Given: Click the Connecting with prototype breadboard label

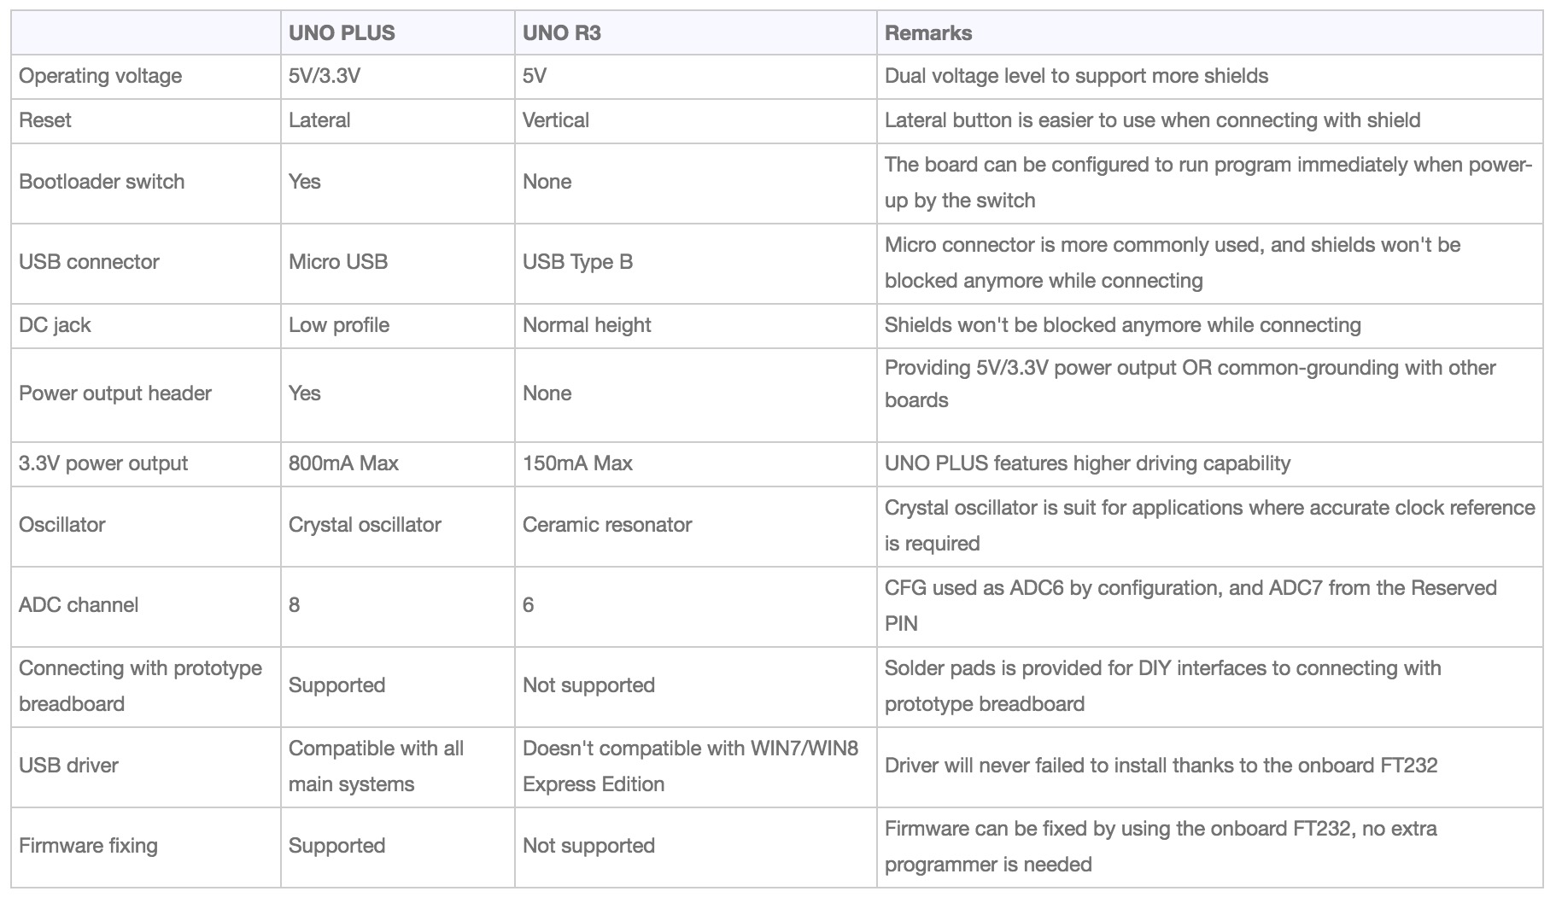Looking at the screenshot, I should (140, 685).
